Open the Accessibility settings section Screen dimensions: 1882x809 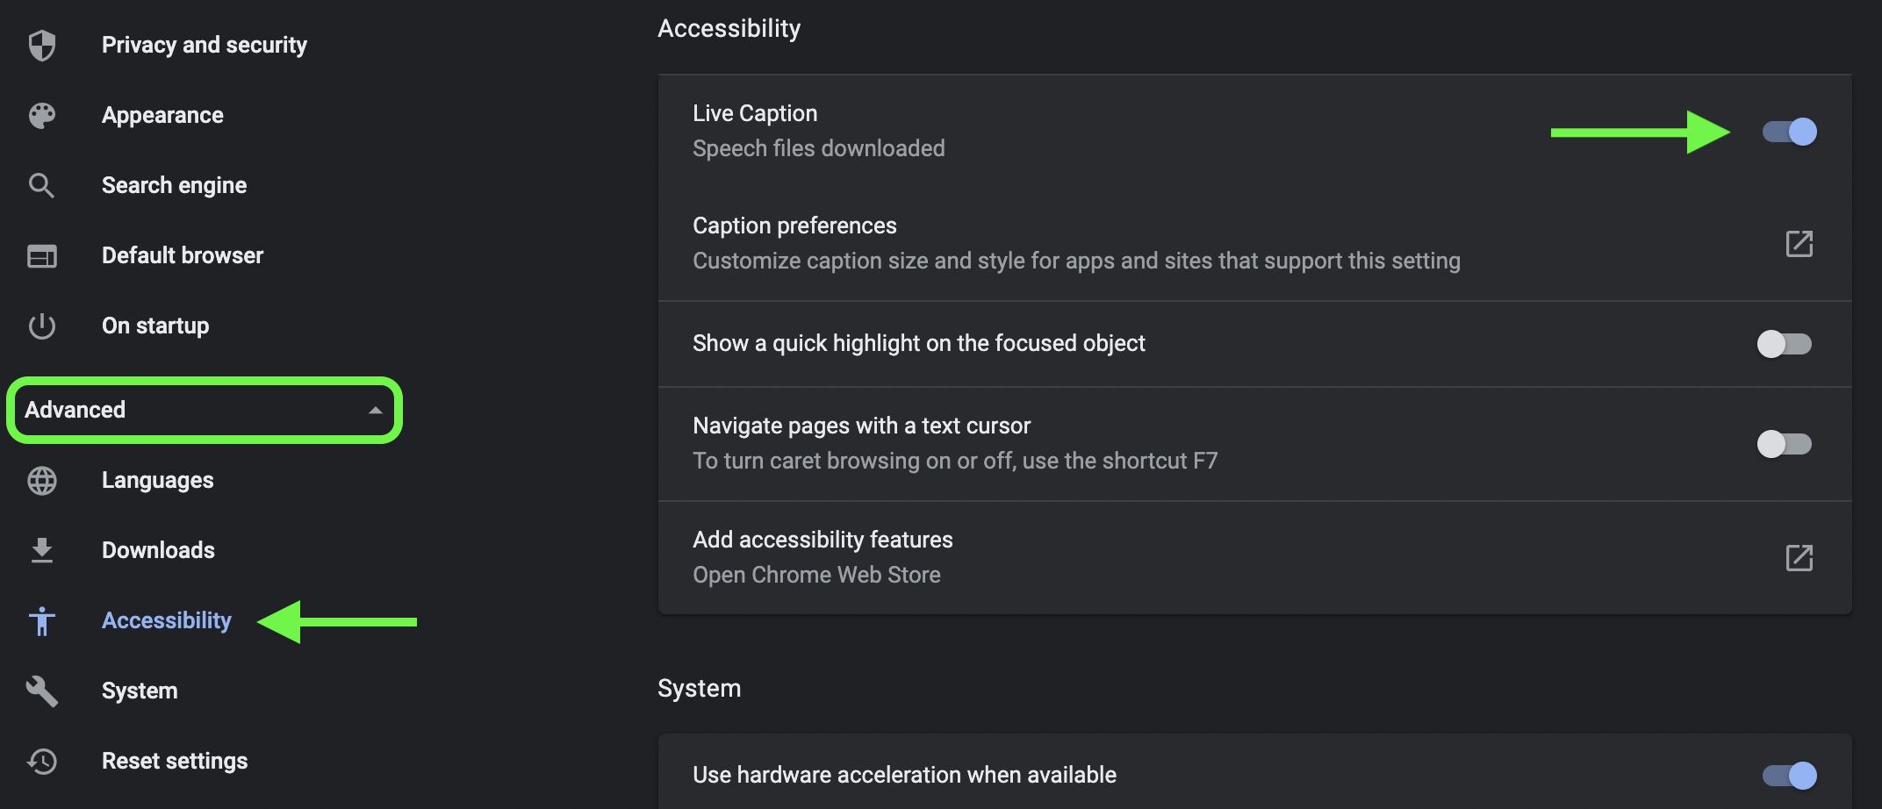click(x=166, y=620)
